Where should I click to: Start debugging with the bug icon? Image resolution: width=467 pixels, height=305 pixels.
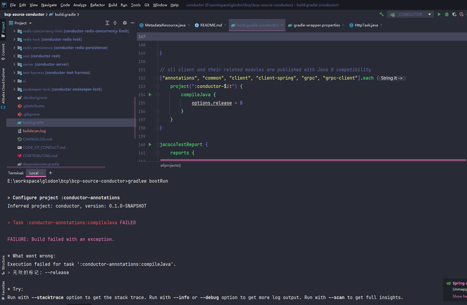tap(446, 14)
